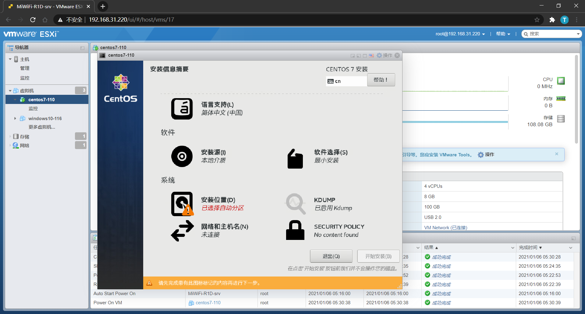
Task: Open 更多虚拟机... more VMs entry
Action: [x=42, y=127]
